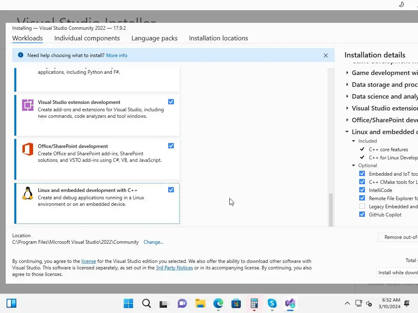This screenshot has height=313, width=418.
Task: Open the license link
Action: 89,261
